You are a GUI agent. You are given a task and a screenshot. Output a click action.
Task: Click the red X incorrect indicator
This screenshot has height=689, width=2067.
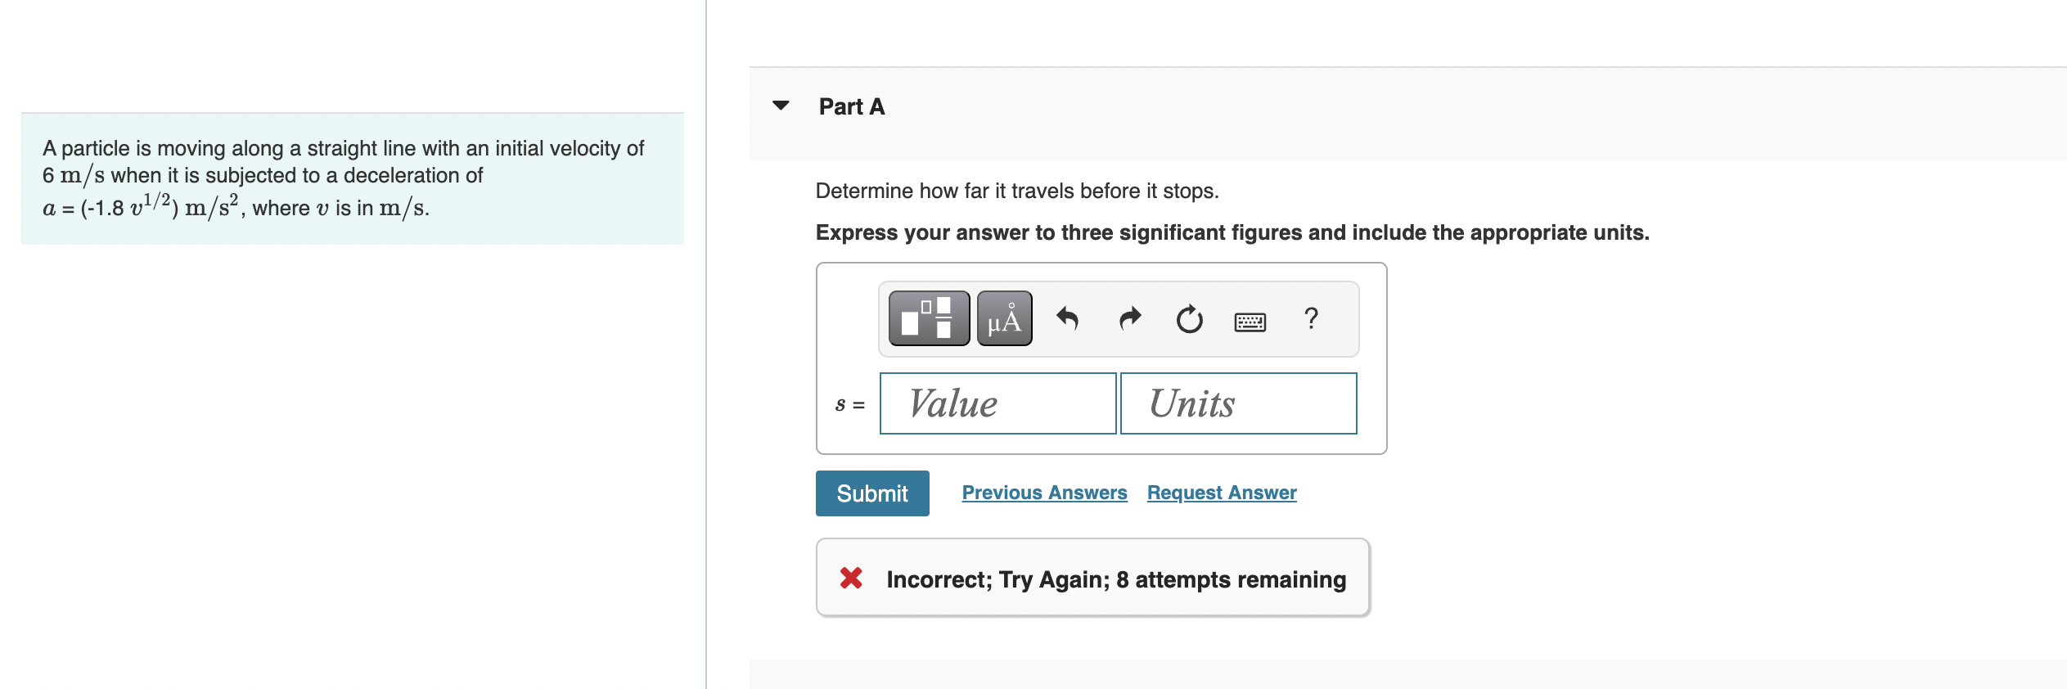(x=851, y=579)
